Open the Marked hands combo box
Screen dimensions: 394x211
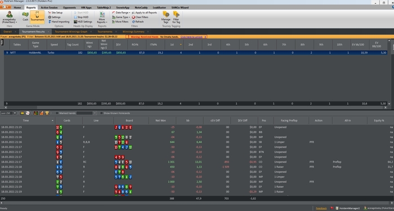(87, 113)
